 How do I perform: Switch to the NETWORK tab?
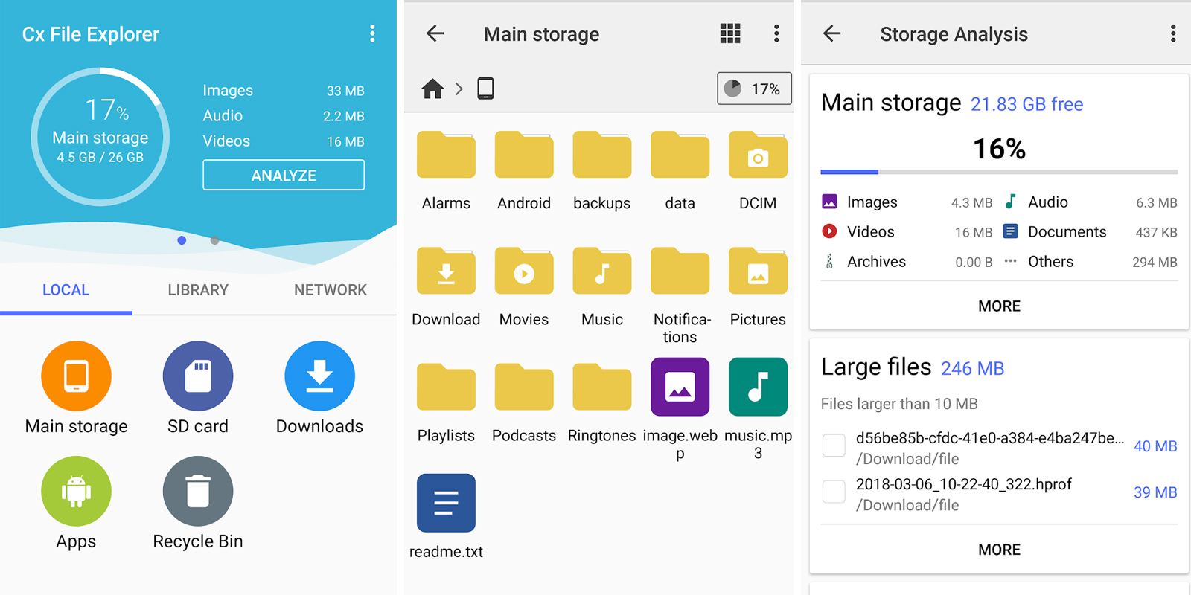click(x=331, y=290)
